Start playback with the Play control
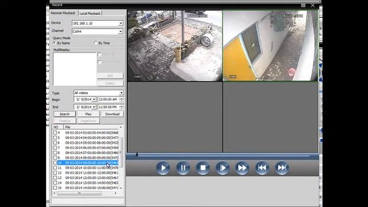 [x=163, y=167]
